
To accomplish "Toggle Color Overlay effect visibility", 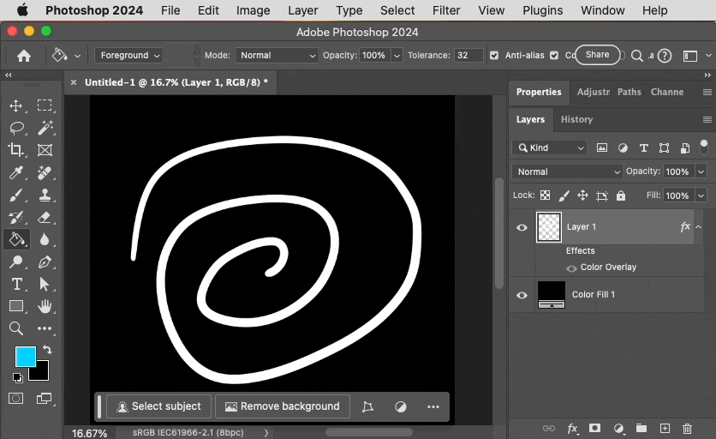I will click(x=571, y=268).
